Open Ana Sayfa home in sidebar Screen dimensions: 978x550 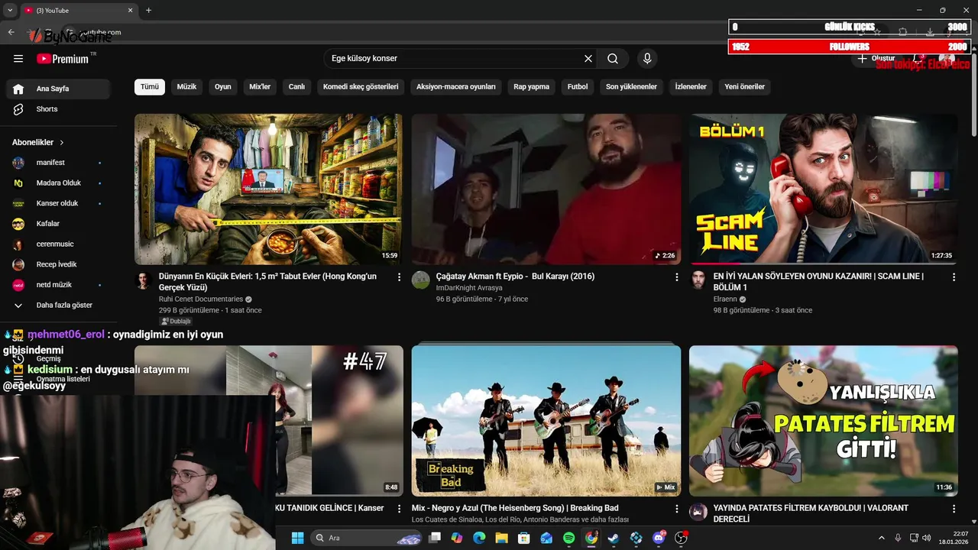[x=58, y=89]
